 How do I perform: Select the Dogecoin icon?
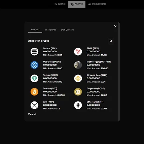(x=78, y=92)
